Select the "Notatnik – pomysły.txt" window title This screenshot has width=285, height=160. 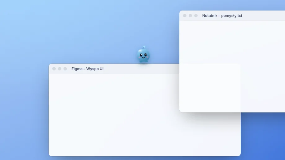222,16
